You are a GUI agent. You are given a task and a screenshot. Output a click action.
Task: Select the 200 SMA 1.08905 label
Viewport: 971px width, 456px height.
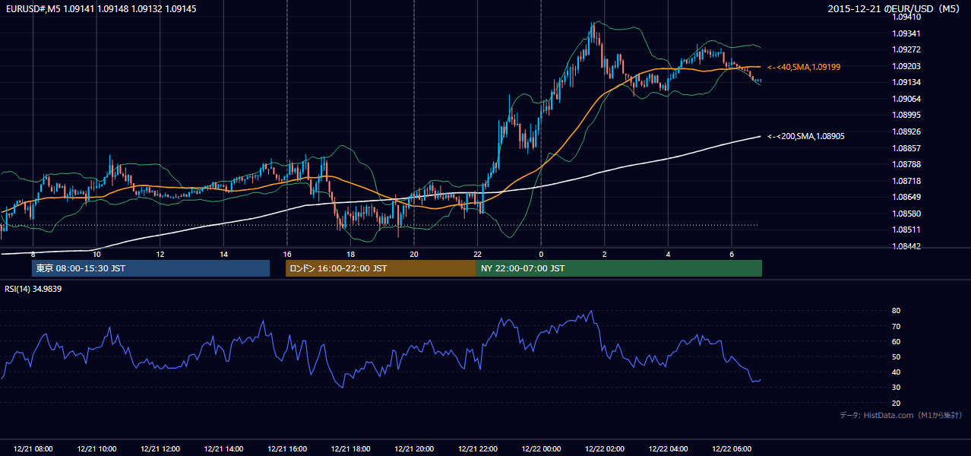806,136
